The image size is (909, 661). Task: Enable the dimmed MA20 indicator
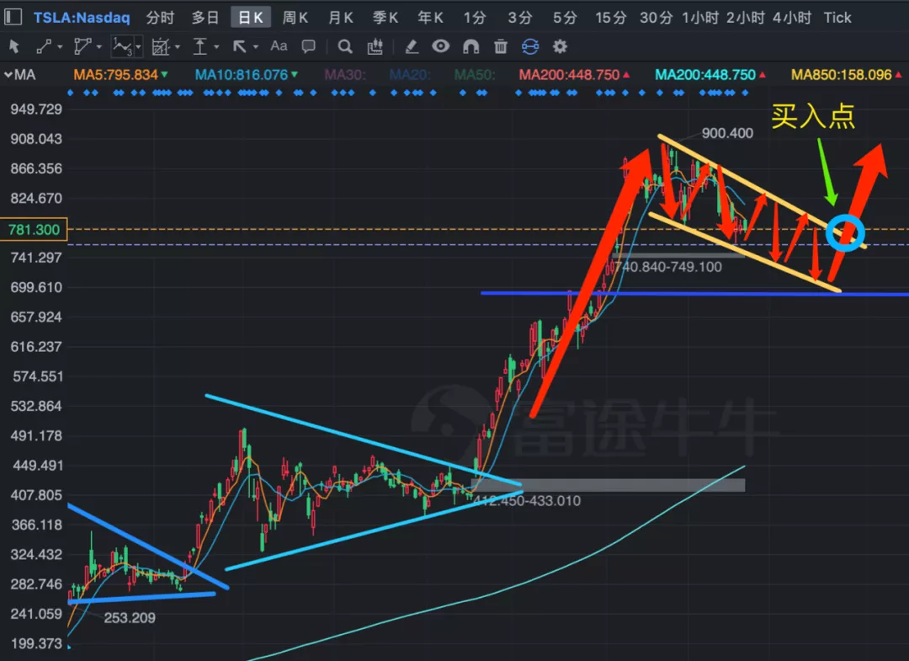coord(410,75)
